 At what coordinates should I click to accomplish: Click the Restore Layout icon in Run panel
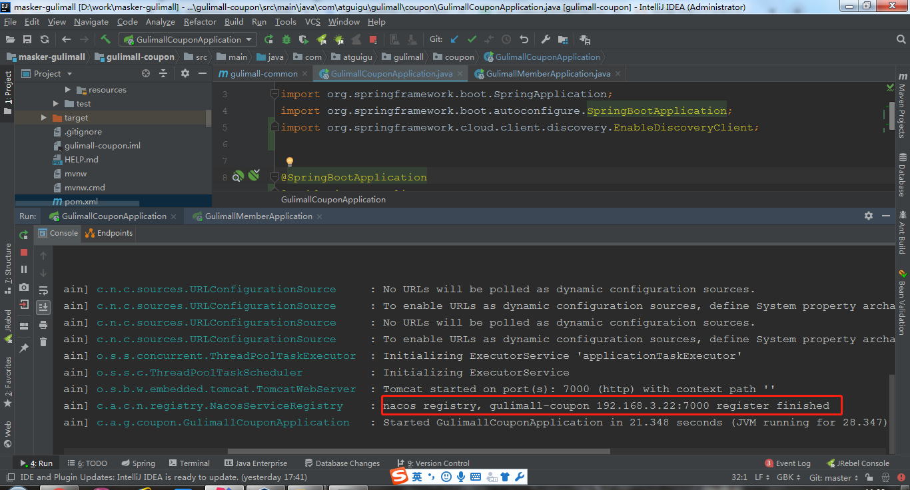point(24,326)
